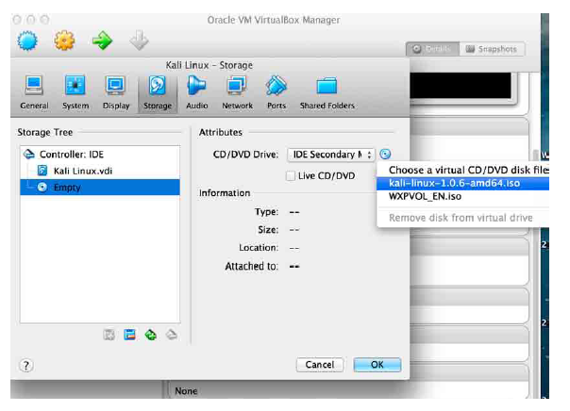The height and width of the screenshot is (411, 570).
Task: Click the VM preview thumbnail in Manager
Action: (461, 86)
